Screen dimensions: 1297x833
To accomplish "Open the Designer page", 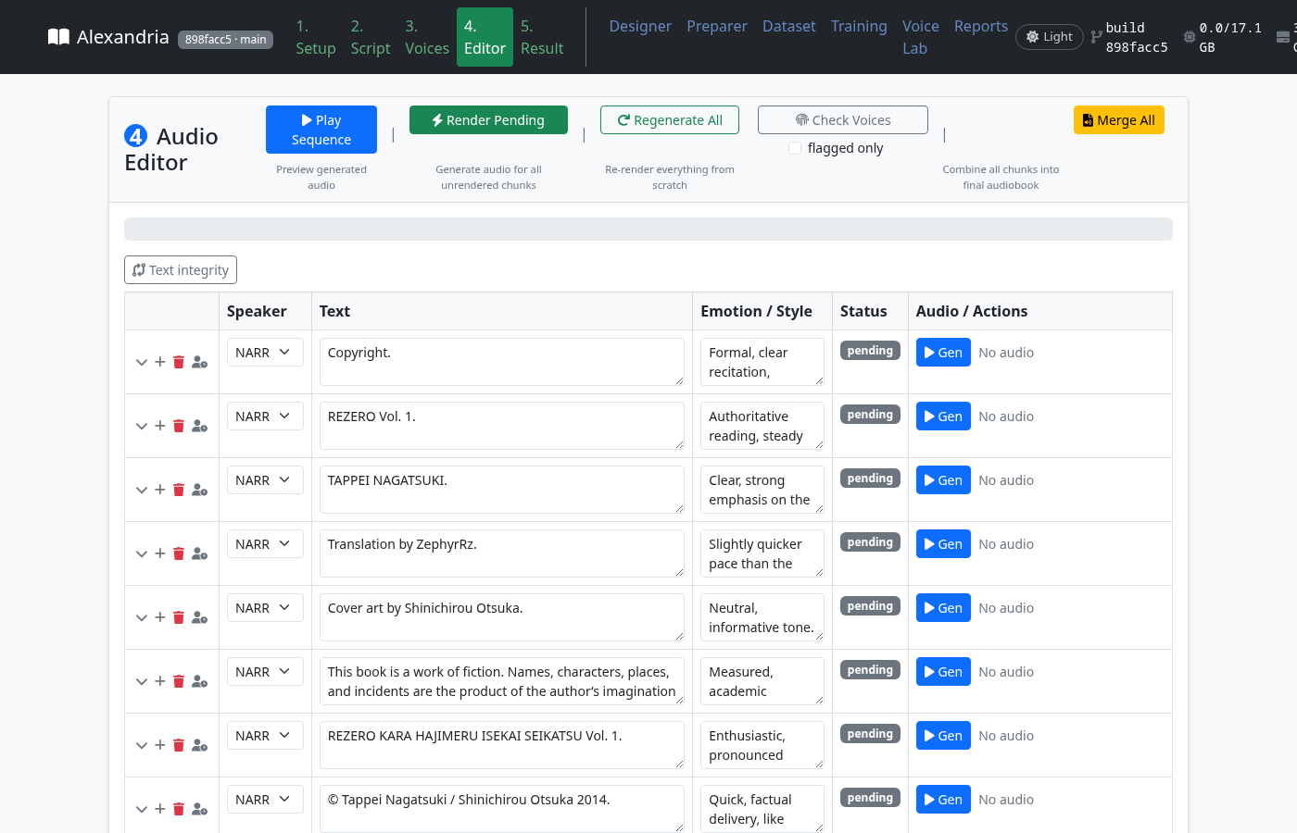I will click(x=640, y=26).
